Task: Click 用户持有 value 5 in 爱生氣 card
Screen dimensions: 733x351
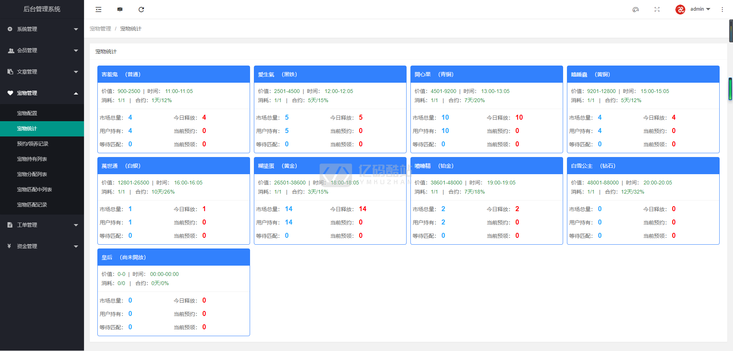Action: pos(287,131)
